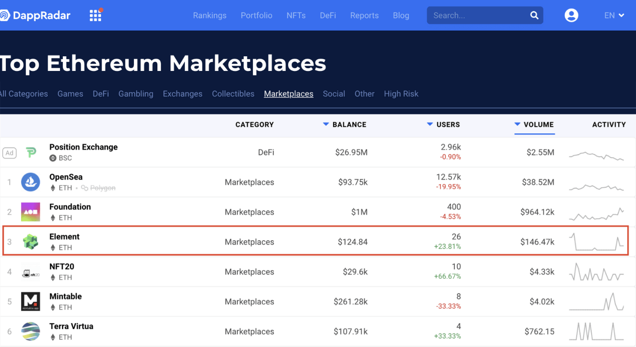Open the EN language dropdown
This screenshot has width=636, height=347.
point(614,15)
